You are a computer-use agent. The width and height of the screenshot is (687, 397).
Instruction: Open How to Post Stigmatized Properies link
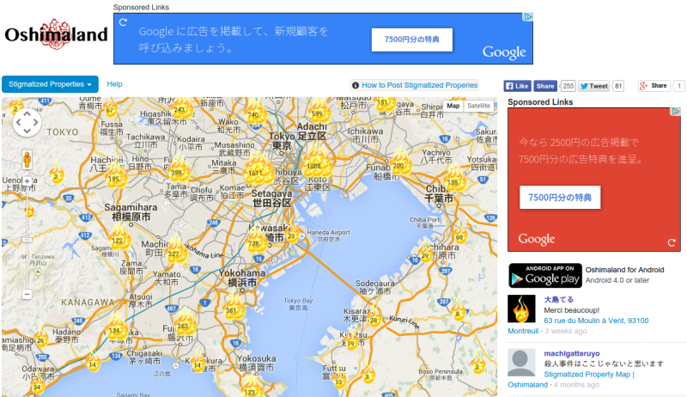click(415, 85)
